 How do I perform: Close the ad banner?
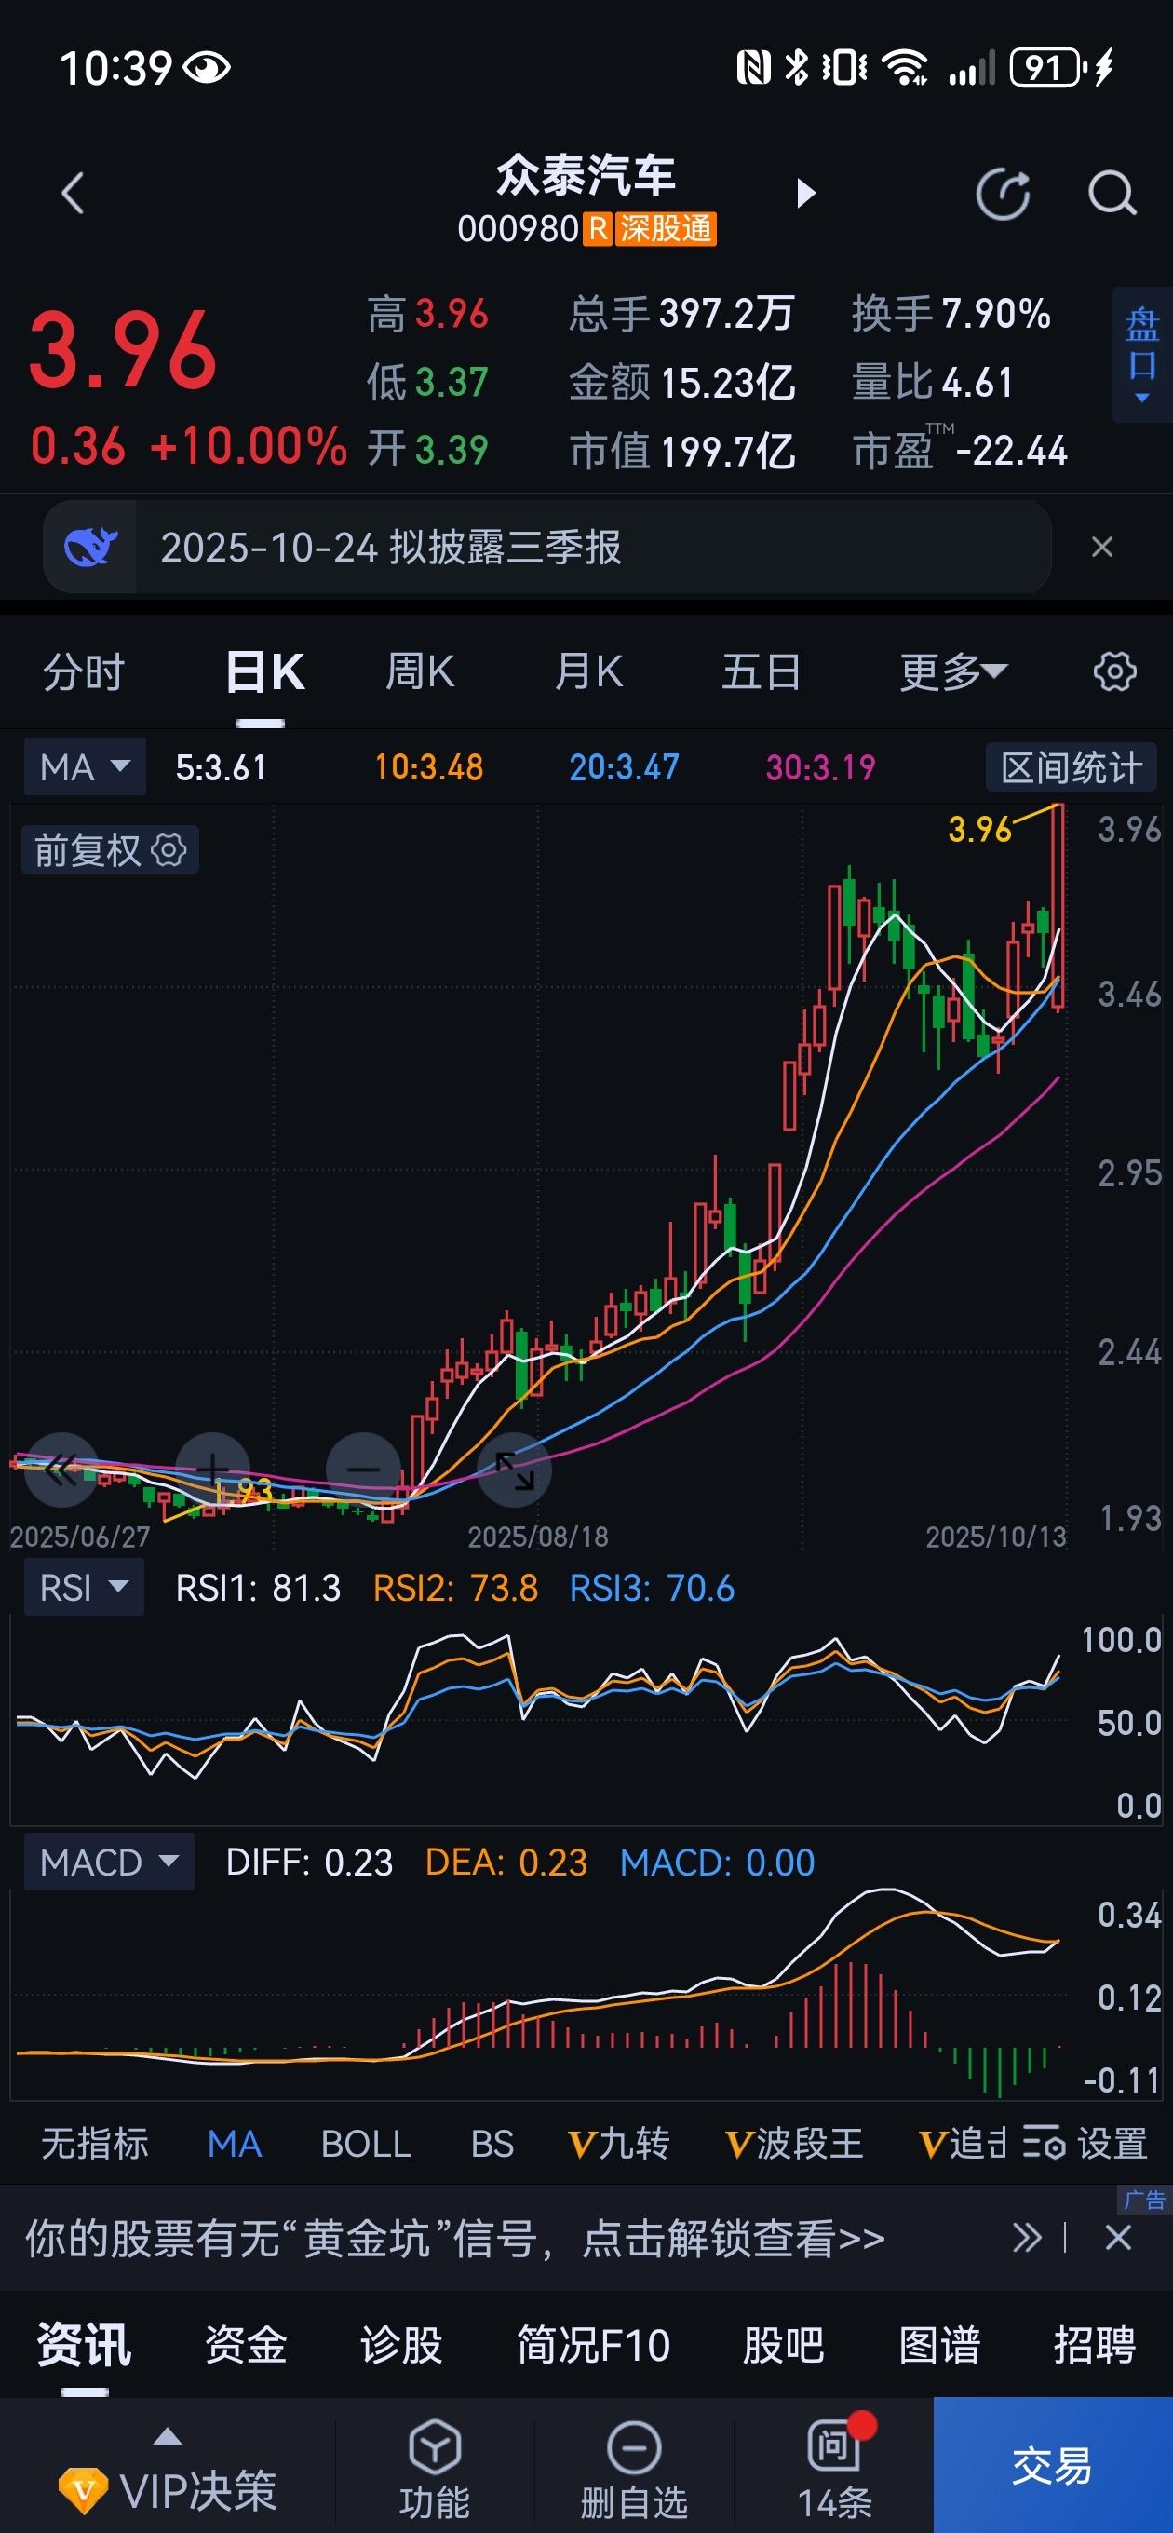point(1118,2238)
